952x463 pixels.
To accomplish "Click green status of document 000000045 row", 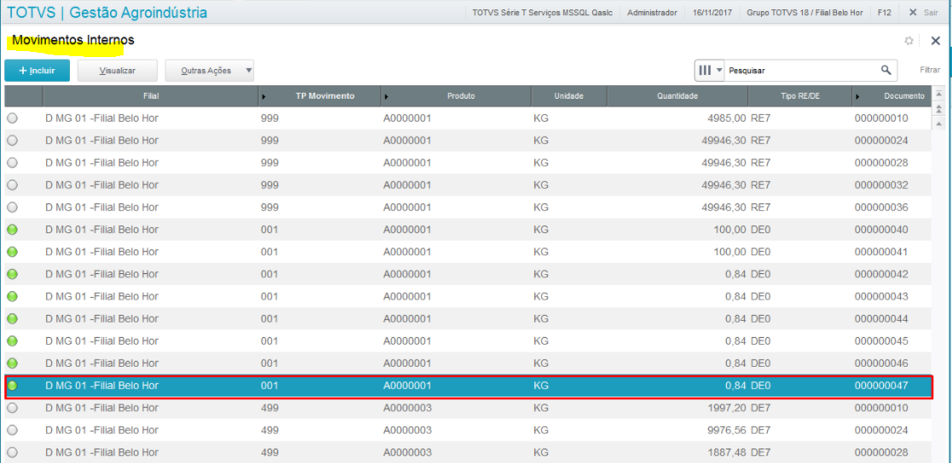I will 12,340.
